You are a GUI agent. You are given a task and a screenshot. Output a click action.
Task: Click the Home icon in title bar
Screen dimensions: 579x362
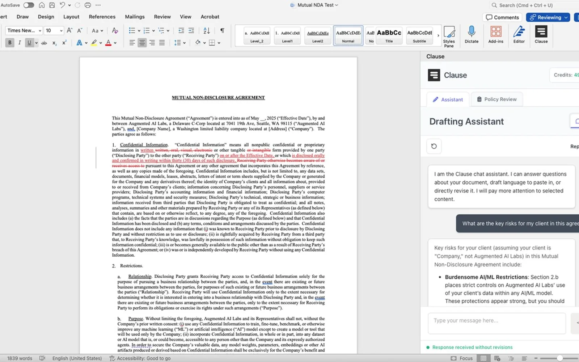click(42, 5)
